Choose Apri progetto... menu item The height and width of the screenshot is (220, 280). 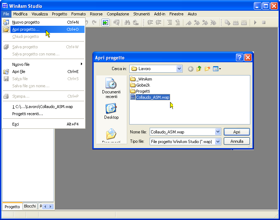[43, 29]
